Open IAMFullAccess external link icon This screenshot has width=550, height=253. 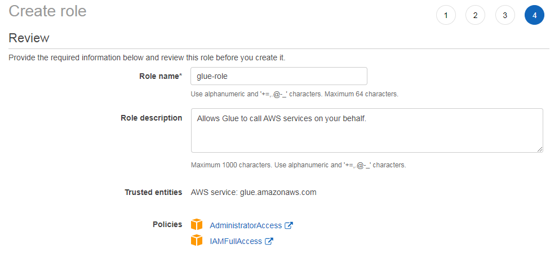pos(269,241)
